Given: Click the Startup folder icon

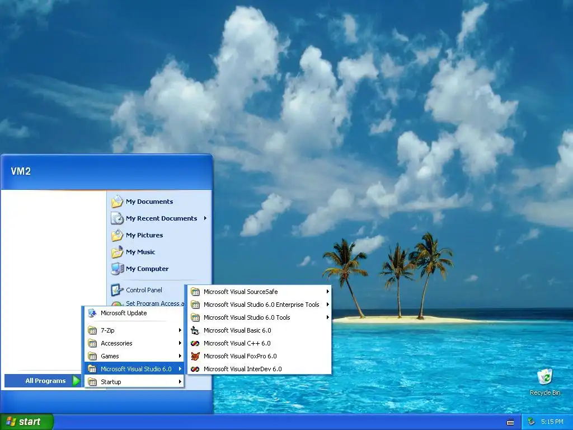Looking at the screenshot, I should pos(92,382).
